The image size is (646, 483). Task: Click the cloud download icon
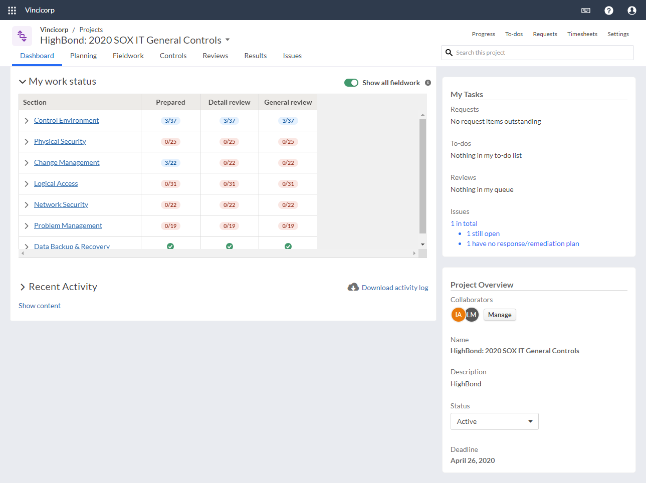(353, 287)
